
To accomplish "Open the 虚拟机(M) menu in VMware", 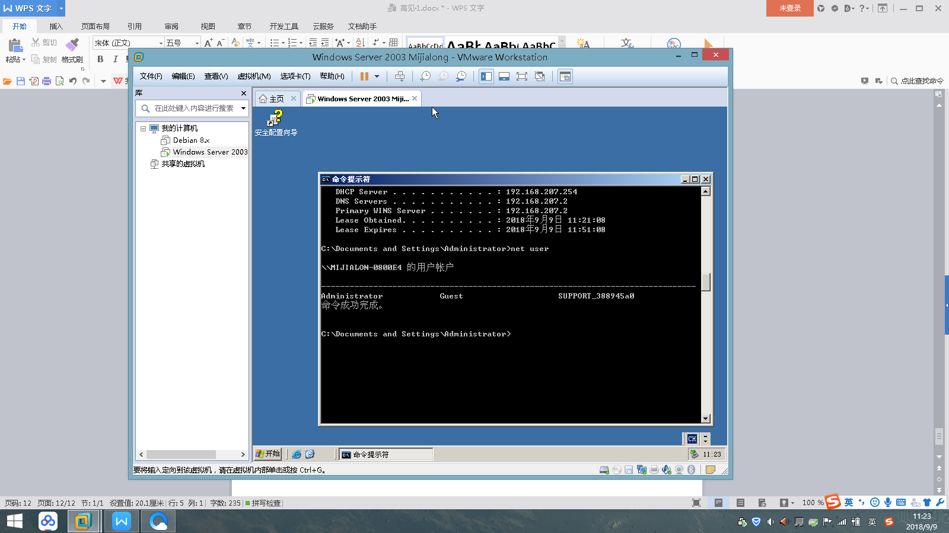I will coord(254,76).
